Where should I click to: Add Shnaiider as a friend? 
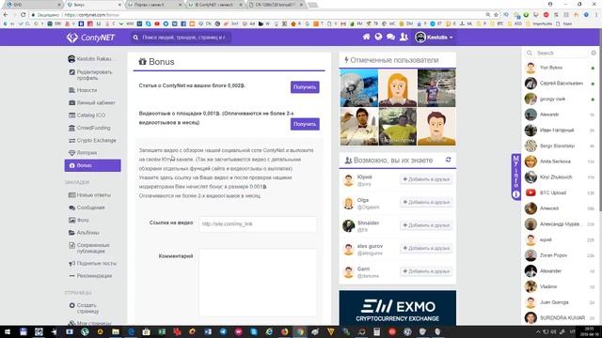tap(426, 225)
